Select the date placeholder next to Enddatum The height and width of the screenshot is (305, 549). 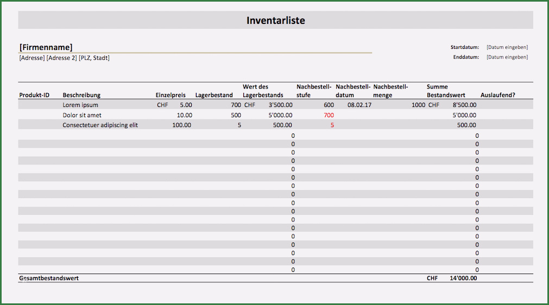(x=507, y=57)
